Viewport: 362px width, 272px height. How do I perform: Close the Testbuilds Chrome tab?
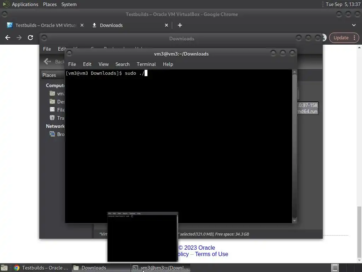pos(82,25)
